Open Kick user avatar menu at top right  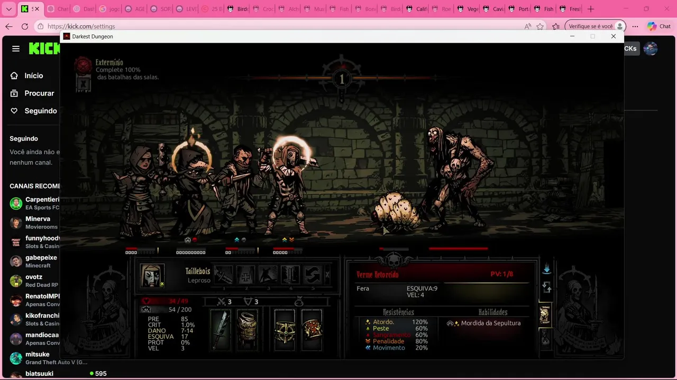click(651, 49)
